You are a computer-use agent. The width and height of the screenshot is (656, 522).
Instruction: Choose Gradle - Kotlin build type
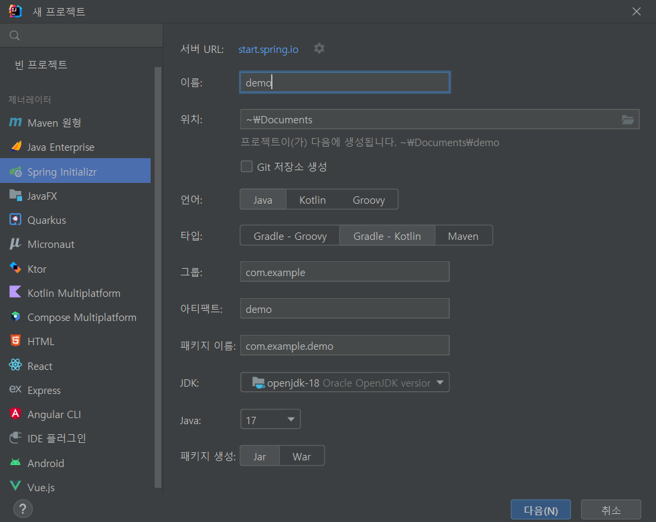click(x=387, y=236)
